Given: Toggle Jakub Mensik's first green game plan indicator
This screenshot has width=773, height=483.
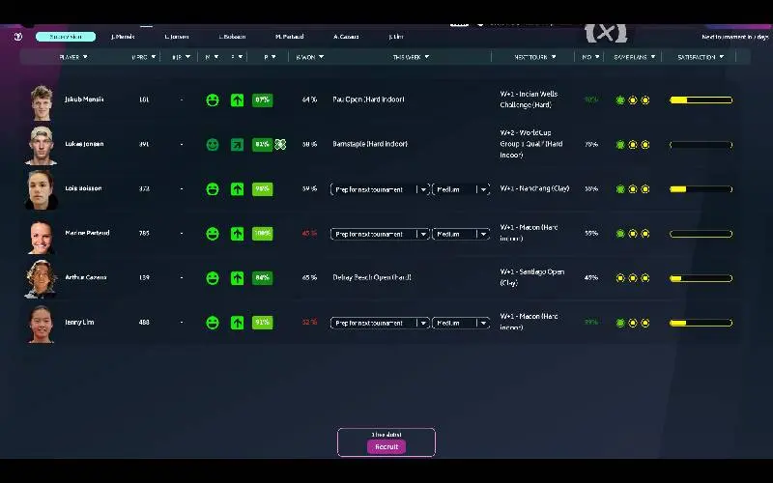Looking at the screenshot, I should (x=620, y=99).
